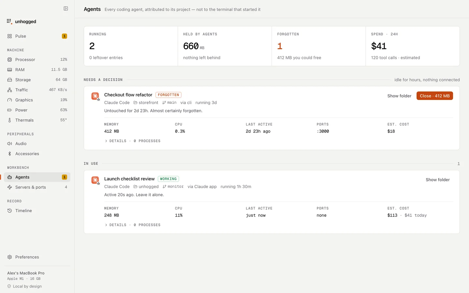Image resolution: width=469 pixels, height=293 pixels.
Task: Click the Preferences gear icon
Action: point(10,257)
